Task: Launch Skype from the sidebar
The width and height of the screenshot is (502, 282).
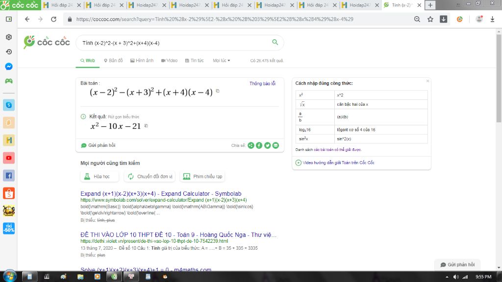Action: point(9,105)
